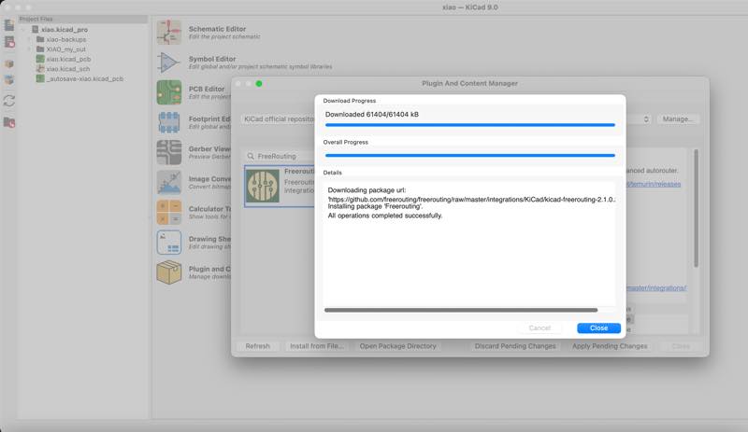The height and width of the screenshot is (432, 748).
Task: Launch the Image Converter icon
Action: pyautogui.click(x=169, y=183)
